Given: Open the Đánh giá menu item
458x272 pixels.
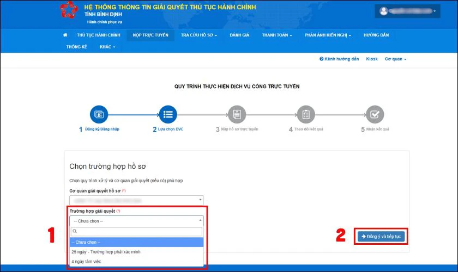Looking at the screenshot, I should click(239, 35).
